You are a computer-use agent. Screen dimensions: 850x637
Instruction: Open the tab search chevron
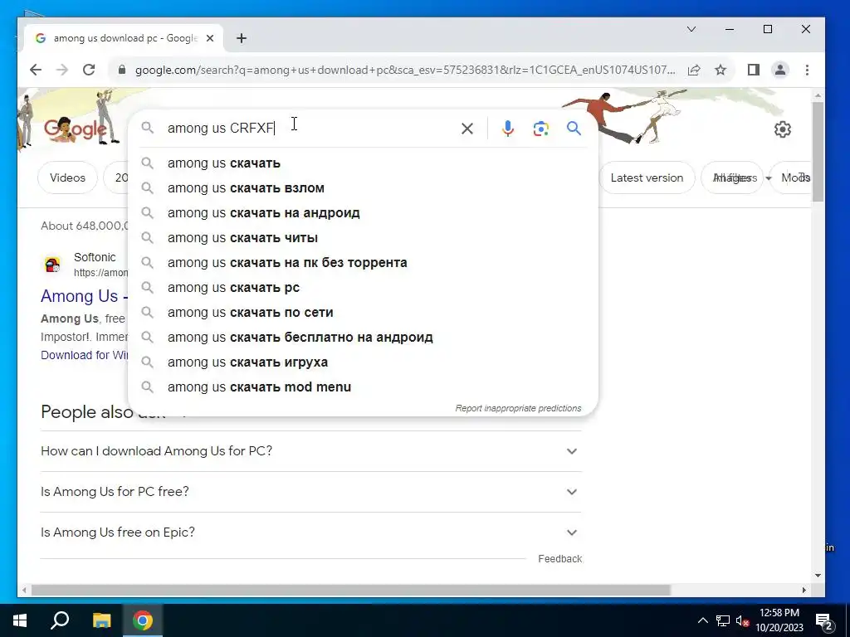pos(691,29)
